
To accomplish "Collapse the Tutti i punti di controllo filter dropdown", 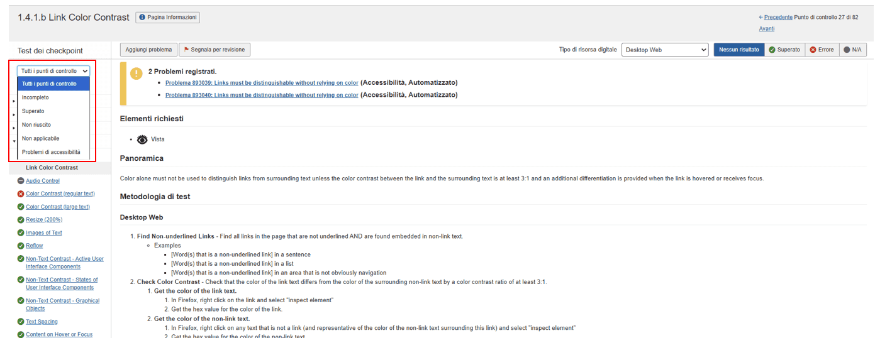I will [53, 71].
